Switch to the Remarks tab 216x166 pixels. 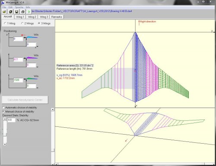point(57,17)
